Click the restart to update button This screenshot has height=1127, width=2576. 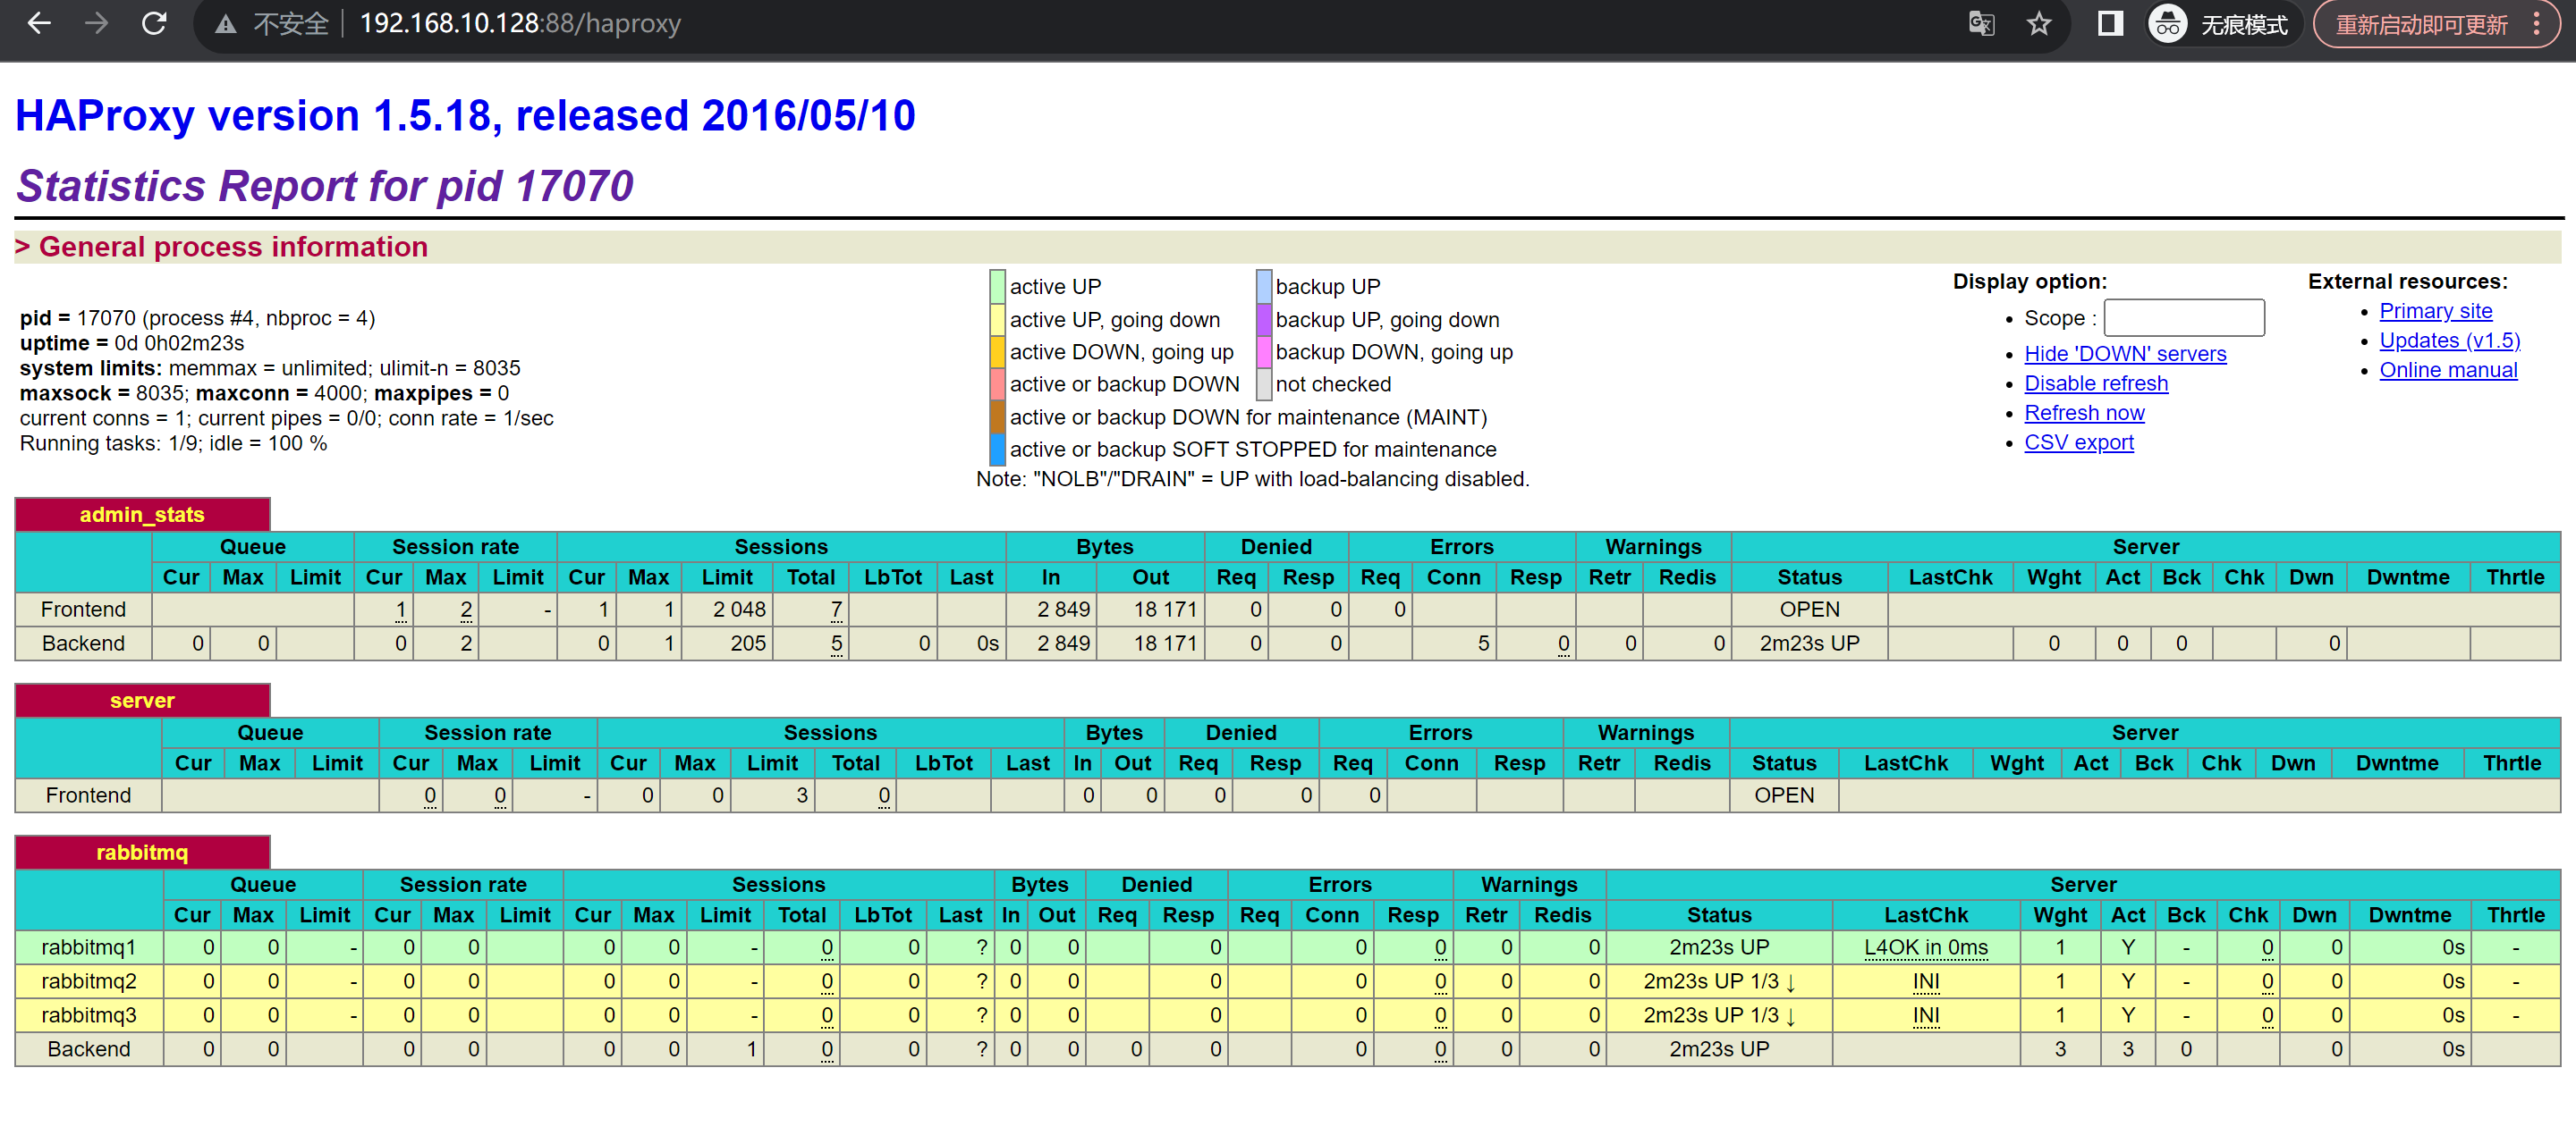point(2421,24)
